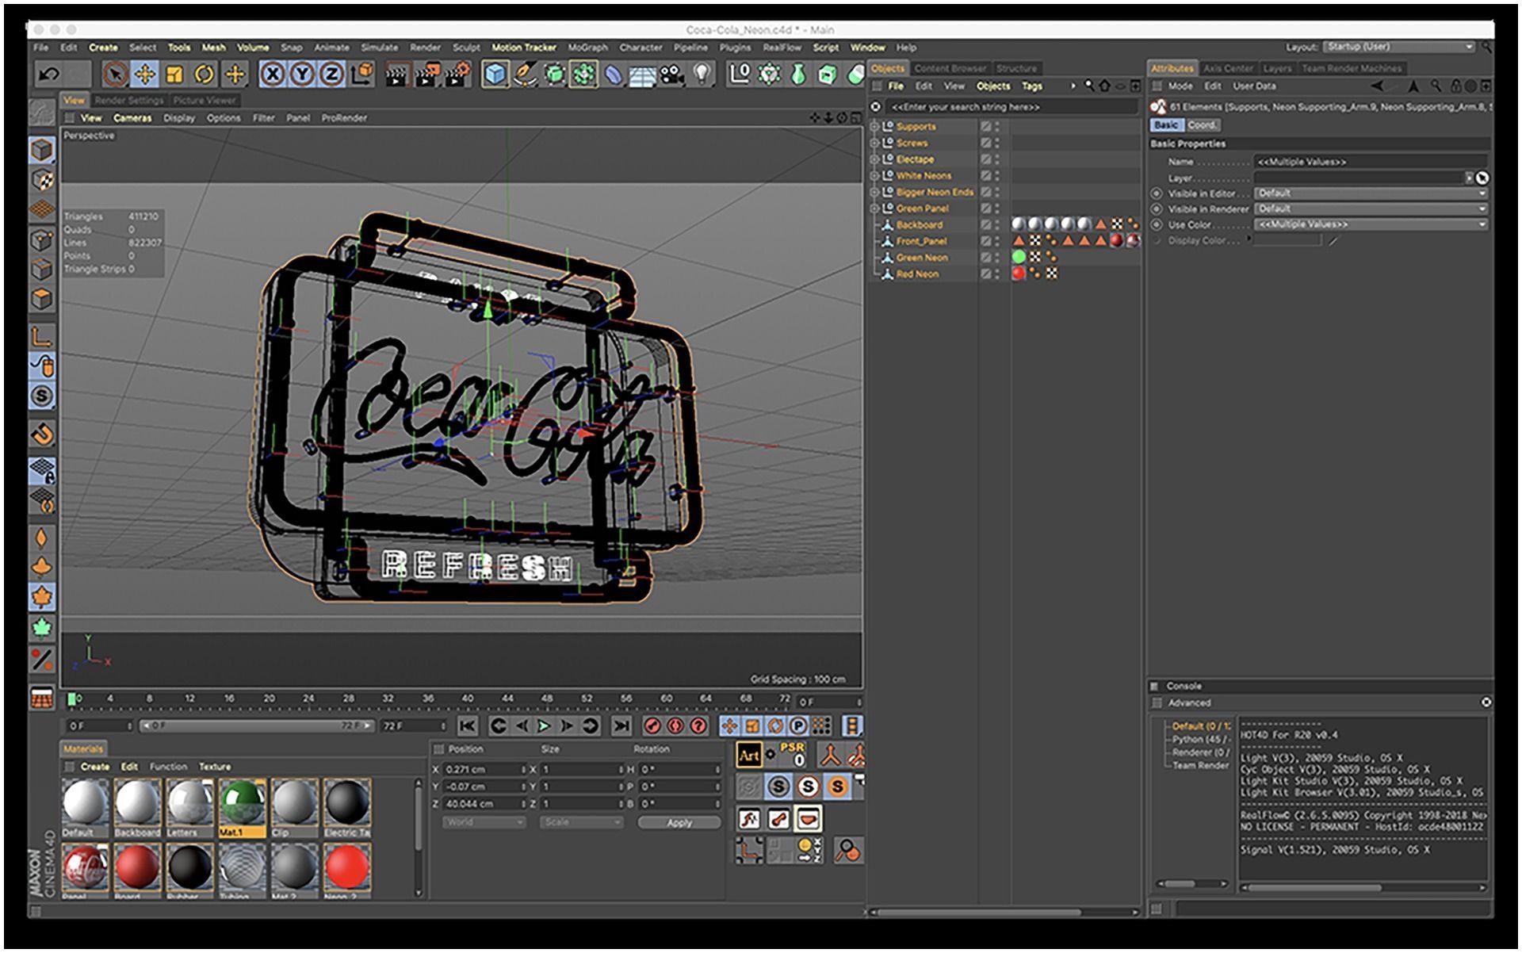Switch to Texture mode checkered icon
This screenshot has width=1522, height=953.
(42, 179)
